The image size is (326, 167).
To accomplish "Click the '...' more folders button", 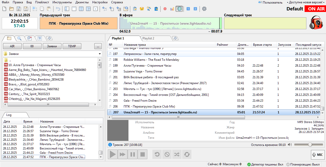I will (98, 46).
